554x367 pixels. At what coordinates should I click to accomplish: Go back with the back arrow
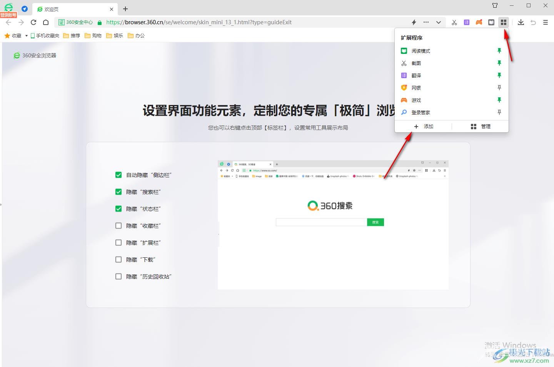[8, 22]
